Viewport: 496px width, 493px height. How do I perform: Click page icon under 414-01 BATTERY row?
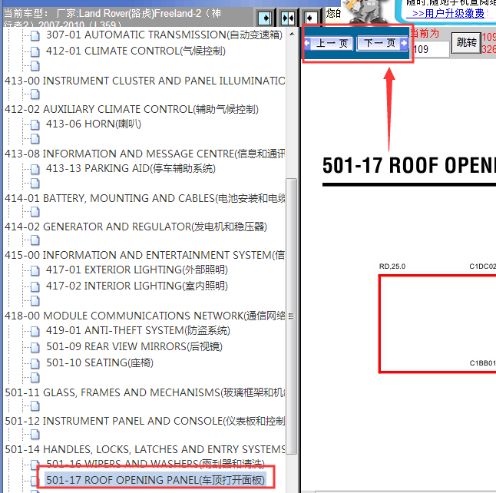coord(35,212)
